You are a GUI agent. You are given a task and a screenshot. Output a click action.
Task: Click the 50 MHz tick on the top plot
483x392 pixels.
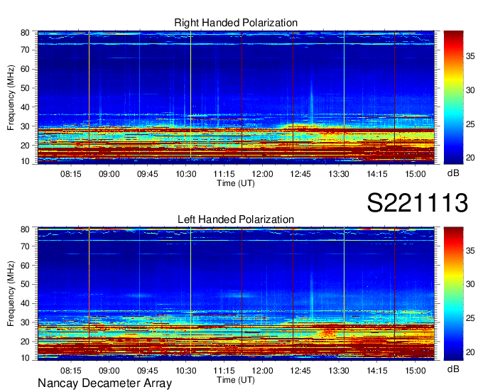(x=25, y=88)
